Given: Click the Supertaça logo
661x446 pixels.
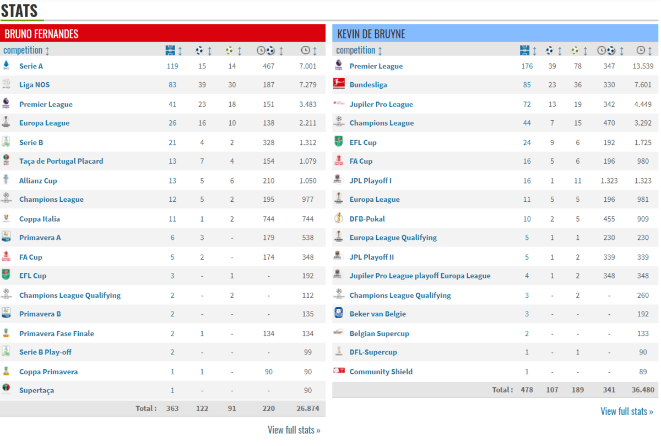Looking at the screenshot, I should click(x=6, y=389).
